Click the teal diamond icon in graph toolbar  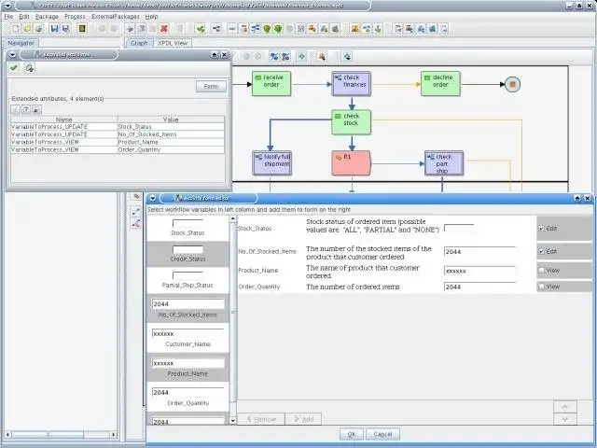point(301,57)
